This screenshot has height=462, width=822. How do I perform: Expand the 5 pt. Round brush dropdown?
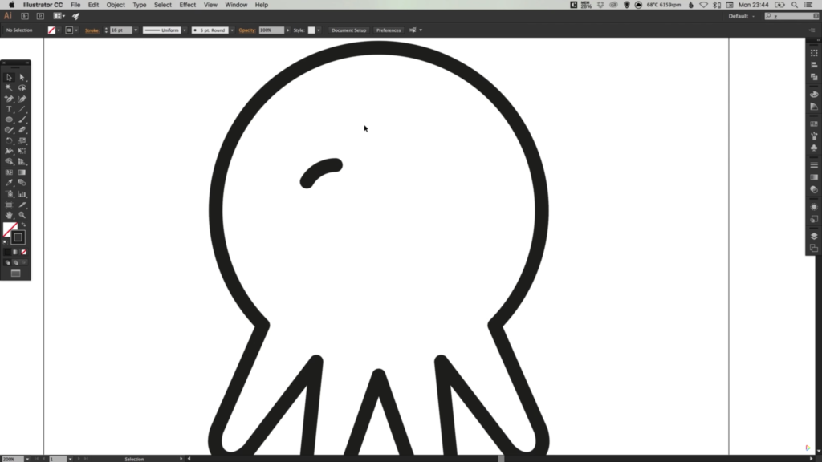(x=230, y=30)
